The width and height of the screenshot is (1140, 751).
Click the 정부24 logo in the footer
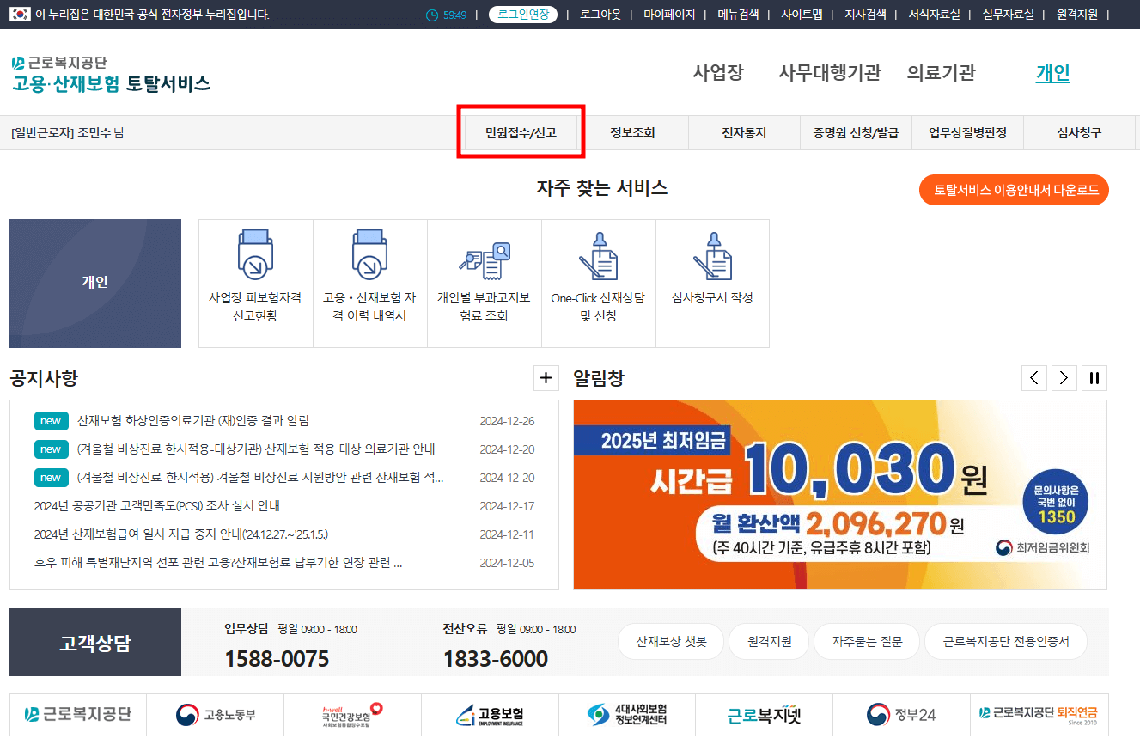(x=901, y=714)
